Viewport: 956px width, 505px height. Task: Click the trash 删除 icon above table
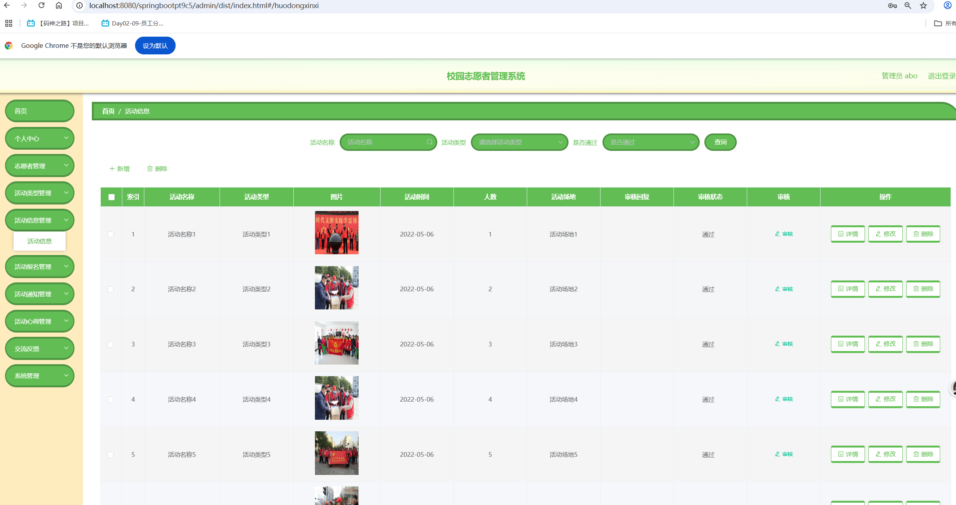(150, 169)
